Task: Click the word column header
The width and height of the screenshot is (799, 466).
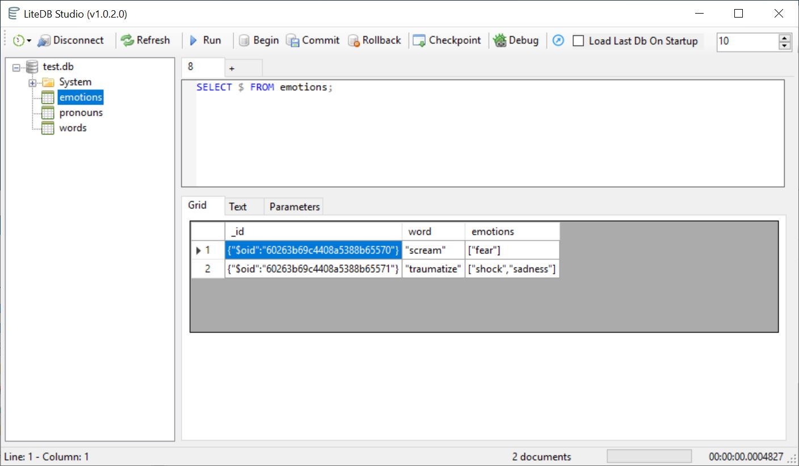Action: tap(434, 231)
